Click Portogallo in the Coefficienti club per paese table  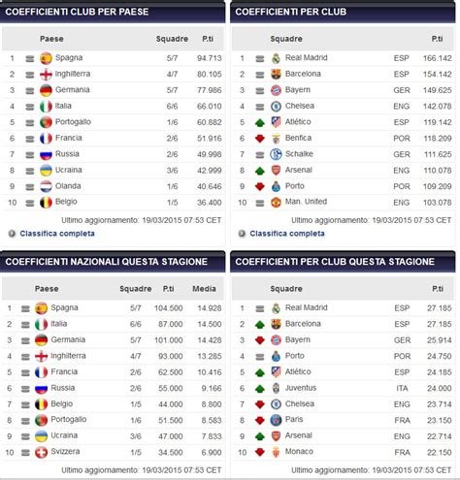click(x=73, y=122)
